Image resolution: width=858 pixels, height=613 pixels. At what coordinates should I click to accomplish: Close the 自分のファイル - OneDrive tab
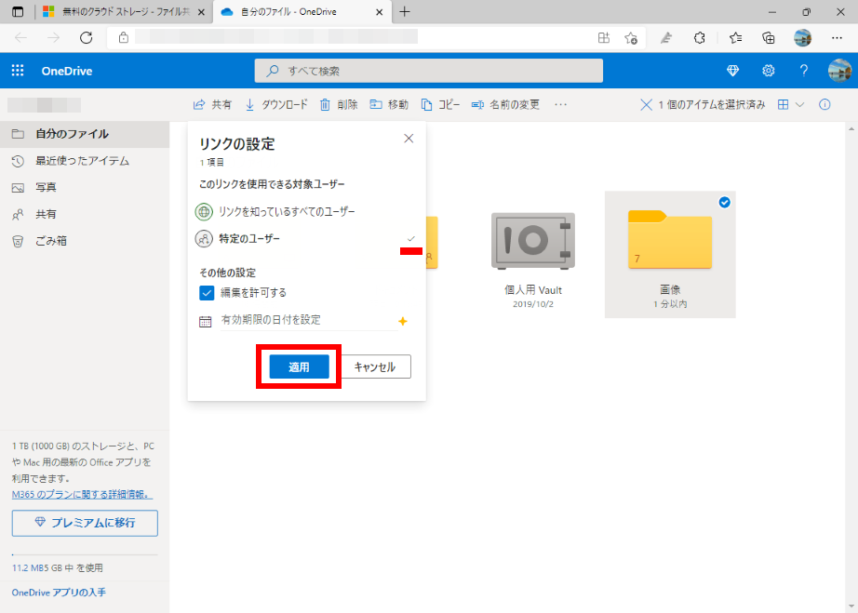379,12
